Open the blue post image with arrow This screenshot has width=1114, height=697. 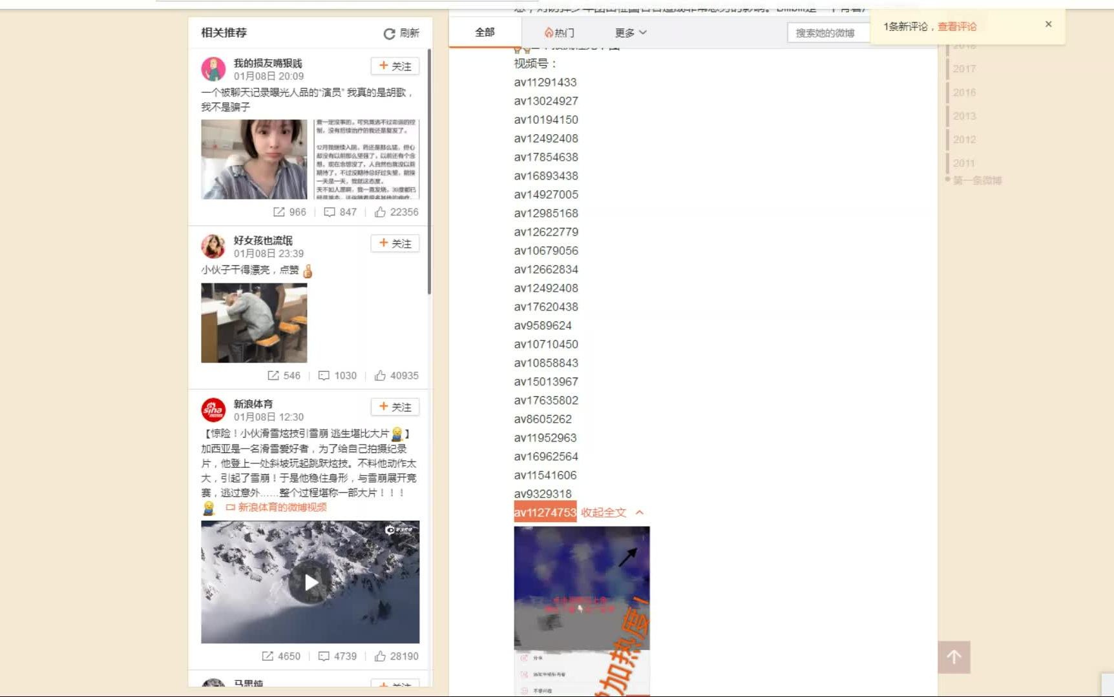[582, 611]
